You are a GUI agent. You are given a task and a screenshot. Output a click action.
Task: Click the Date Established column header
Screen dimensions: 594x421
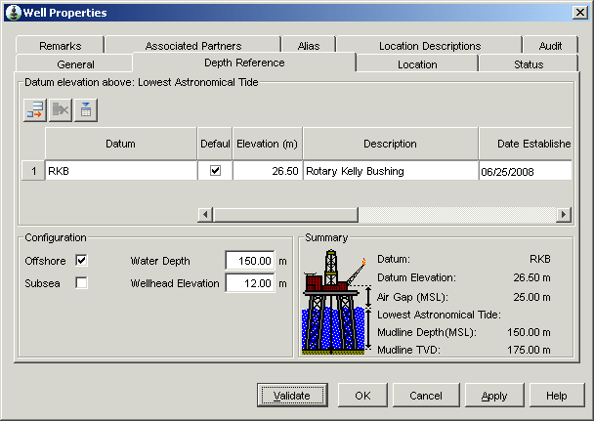526,144
